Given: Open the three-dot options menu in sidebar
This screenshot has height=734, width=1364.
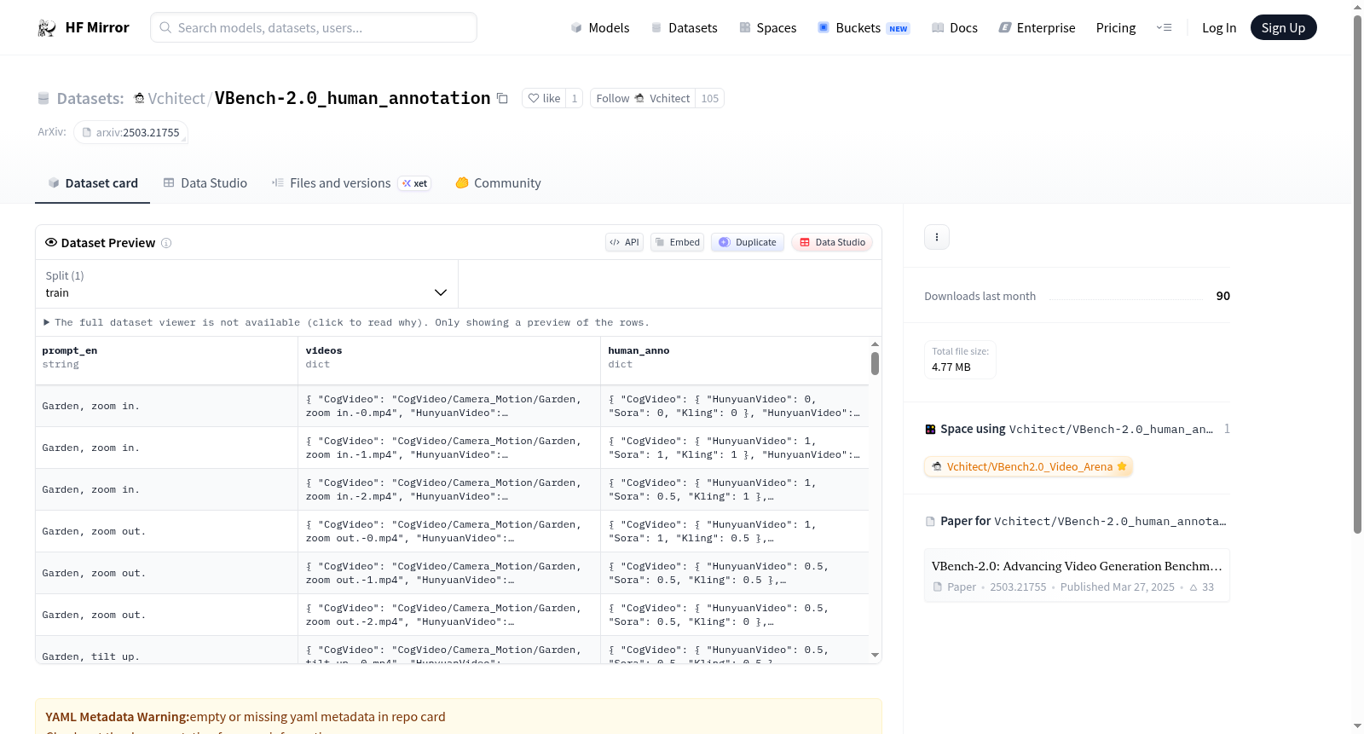Looking at the screenshot, I should point(937,237).
